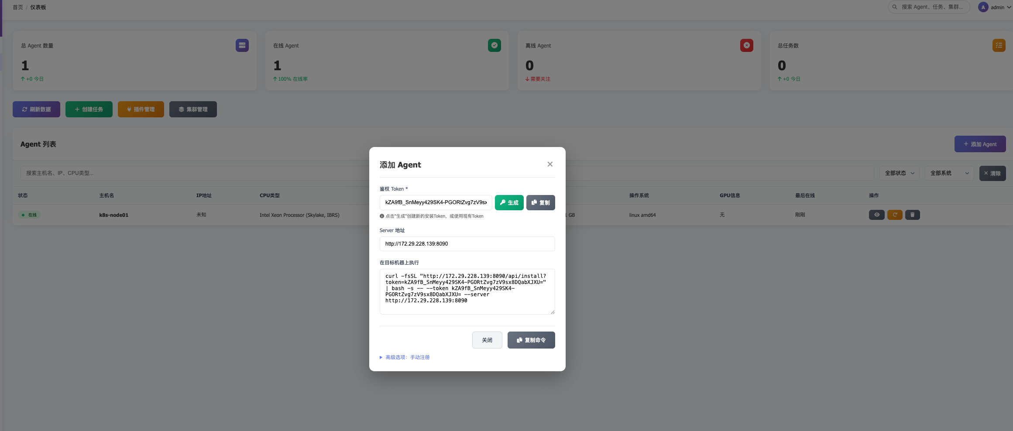Image resolution: width=1013 pixels, height=431 pixels.
Task: Go to 首页 breadcrumb link
Action: (x=18, y=7)
